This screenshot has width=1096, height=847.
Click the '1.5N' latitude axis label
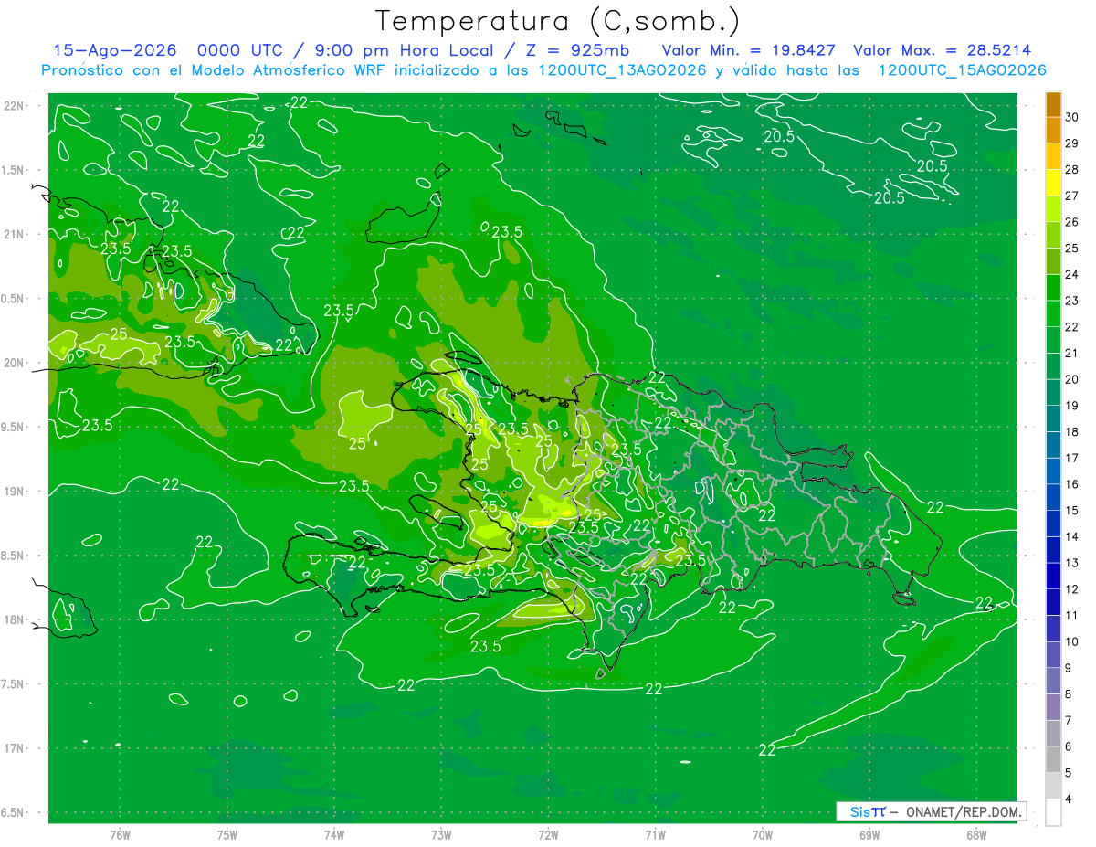(x=15, y=170)
